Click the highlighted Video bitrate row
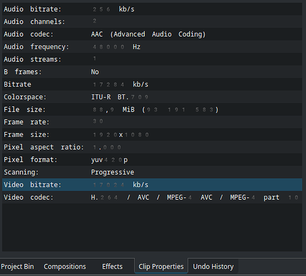This screenshot has width=306, height=276. tap(152, 184)
